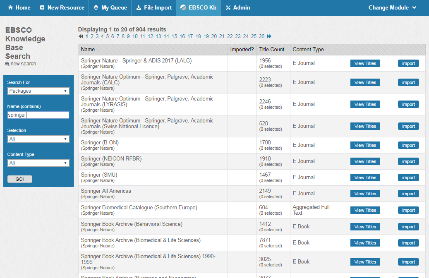This screenshot has width=429, height=278.
Task: Click the Home house icon
Action: (10, 7)
